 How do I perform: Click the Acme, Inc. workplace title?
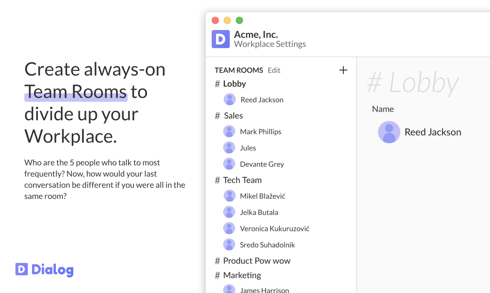click(256, 34)
